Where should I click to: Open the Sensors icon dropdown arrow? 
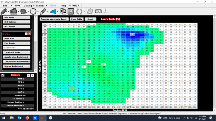(x=18, y=12)
